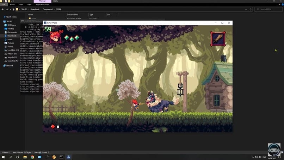
Task: Show hidden system tray icons
Action: tap(252, 157)
